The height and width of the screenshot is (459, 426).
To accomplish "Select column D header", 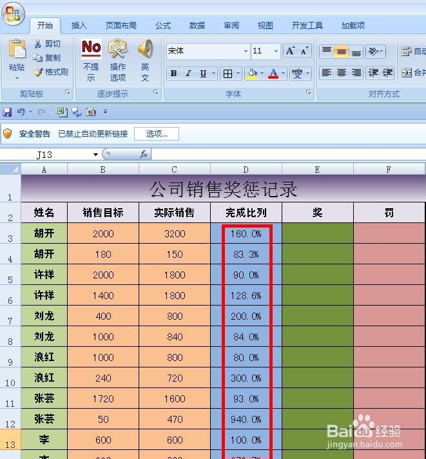I will pyautogui.click(x=246, y=170).
